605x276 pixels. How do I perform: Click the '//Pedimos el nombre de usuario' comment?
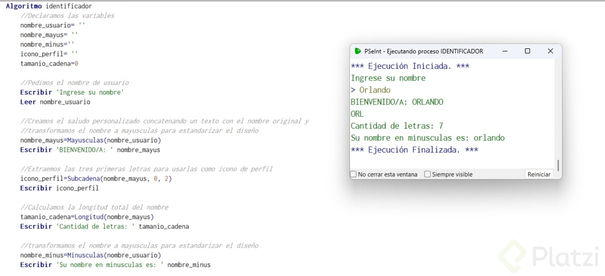point(74,83)
